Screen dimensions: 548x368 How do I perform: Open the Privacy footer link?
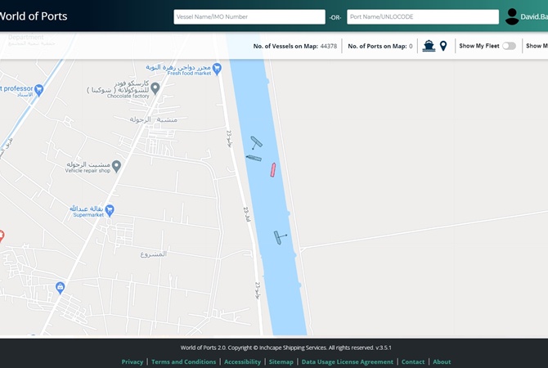133,361
